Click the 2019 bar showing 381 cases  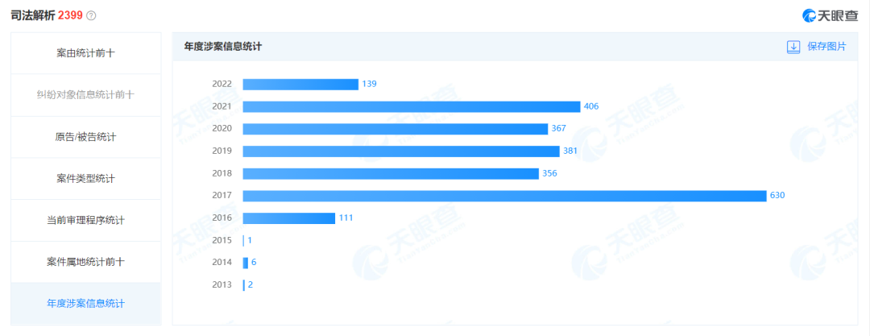pos(401,151)
